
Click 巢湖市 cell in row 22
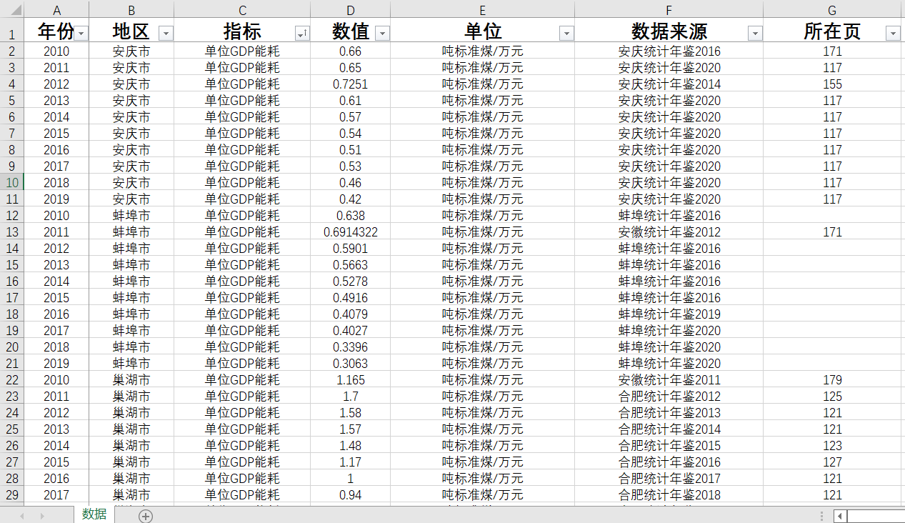coord(131,379)
